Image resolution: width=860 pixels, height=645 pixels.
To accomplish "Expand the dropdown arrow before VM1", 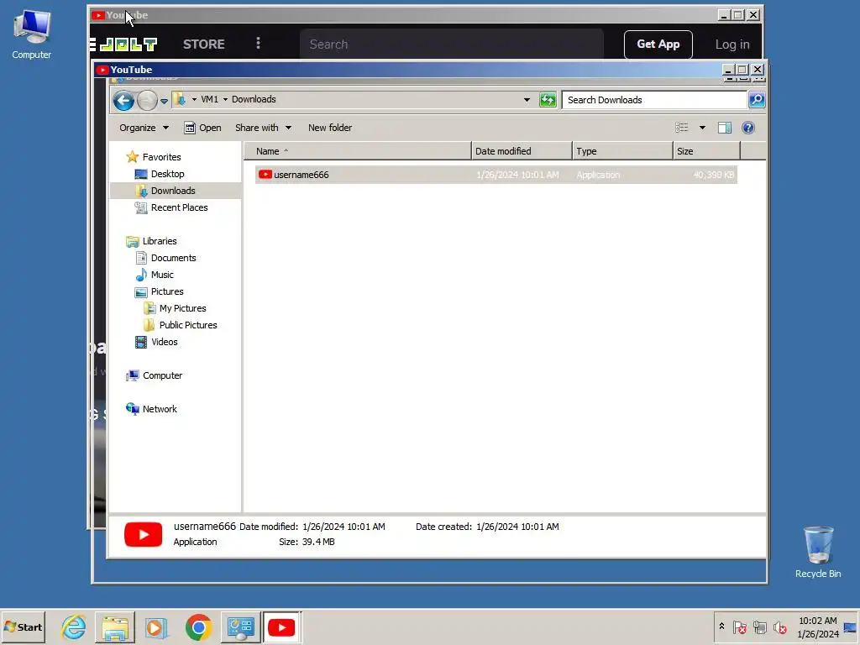I will [x=194, y=100].
